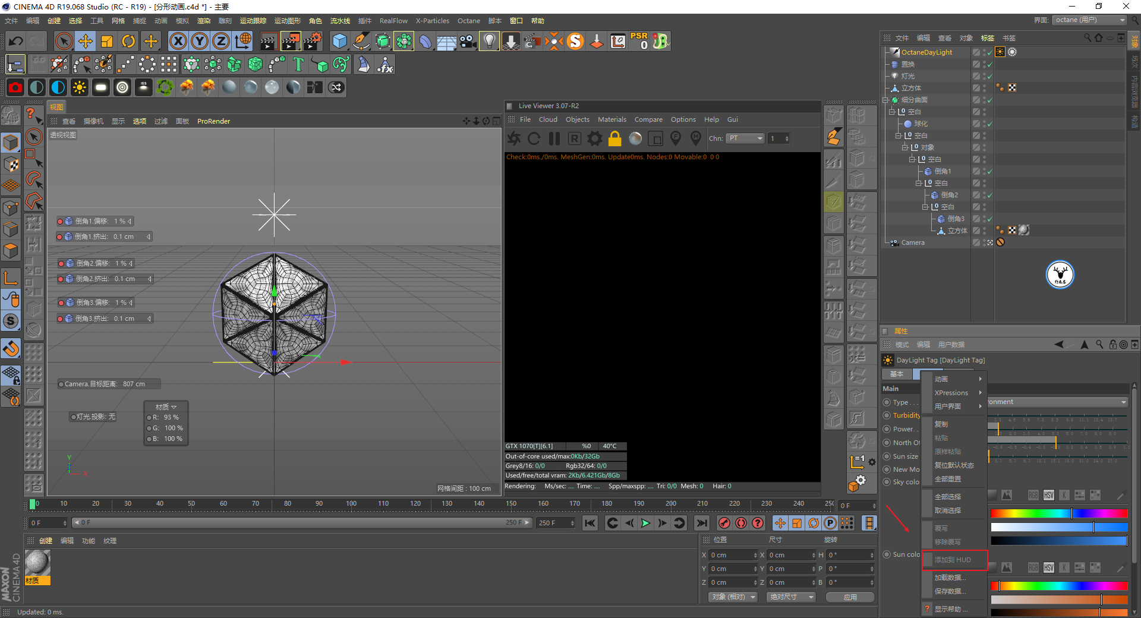Toggle X-axis lock icon
The width and height of the screenshot is (1141, 618).
click(x=178, y=41)
